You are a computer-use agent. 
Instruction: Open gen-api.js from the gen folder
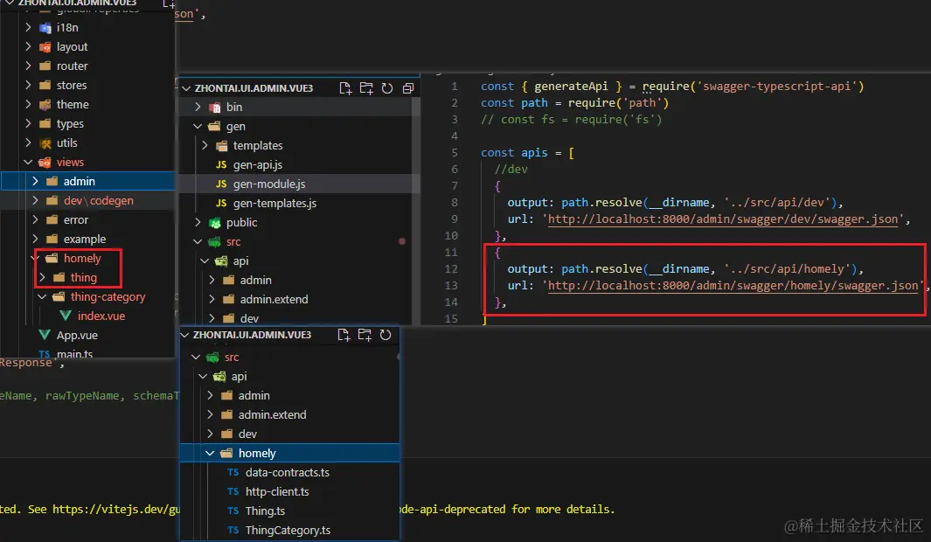click(258, 164)
